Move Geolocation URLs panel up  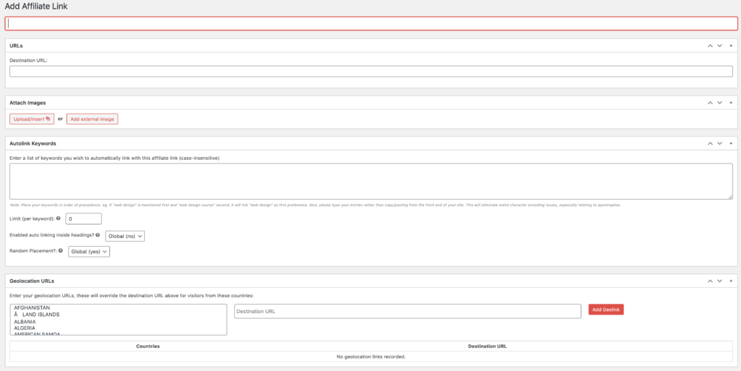(x=710, y=281)
